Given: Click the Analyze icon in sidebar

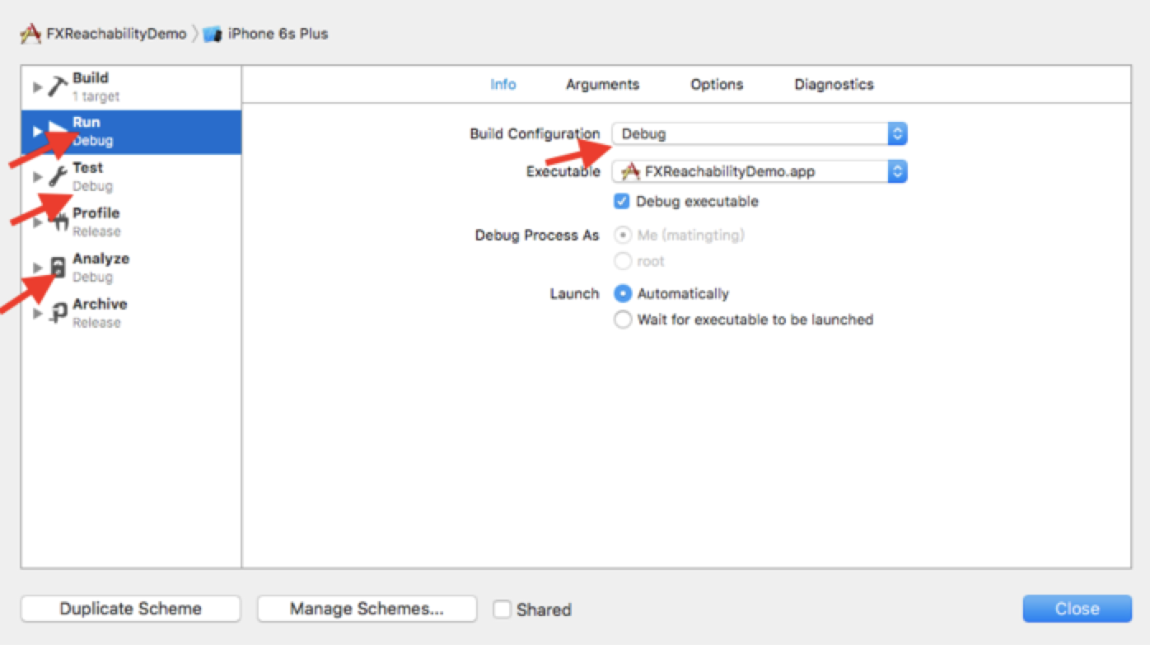Looking at the screenshot, I should click(58, 267).
